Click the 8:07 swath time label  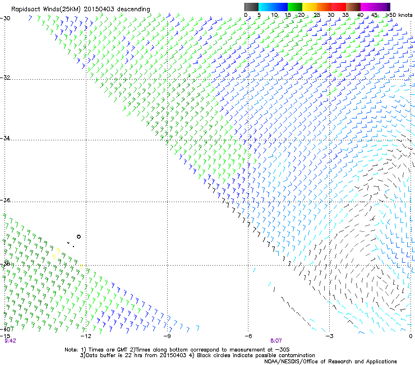tap(276, 341)
